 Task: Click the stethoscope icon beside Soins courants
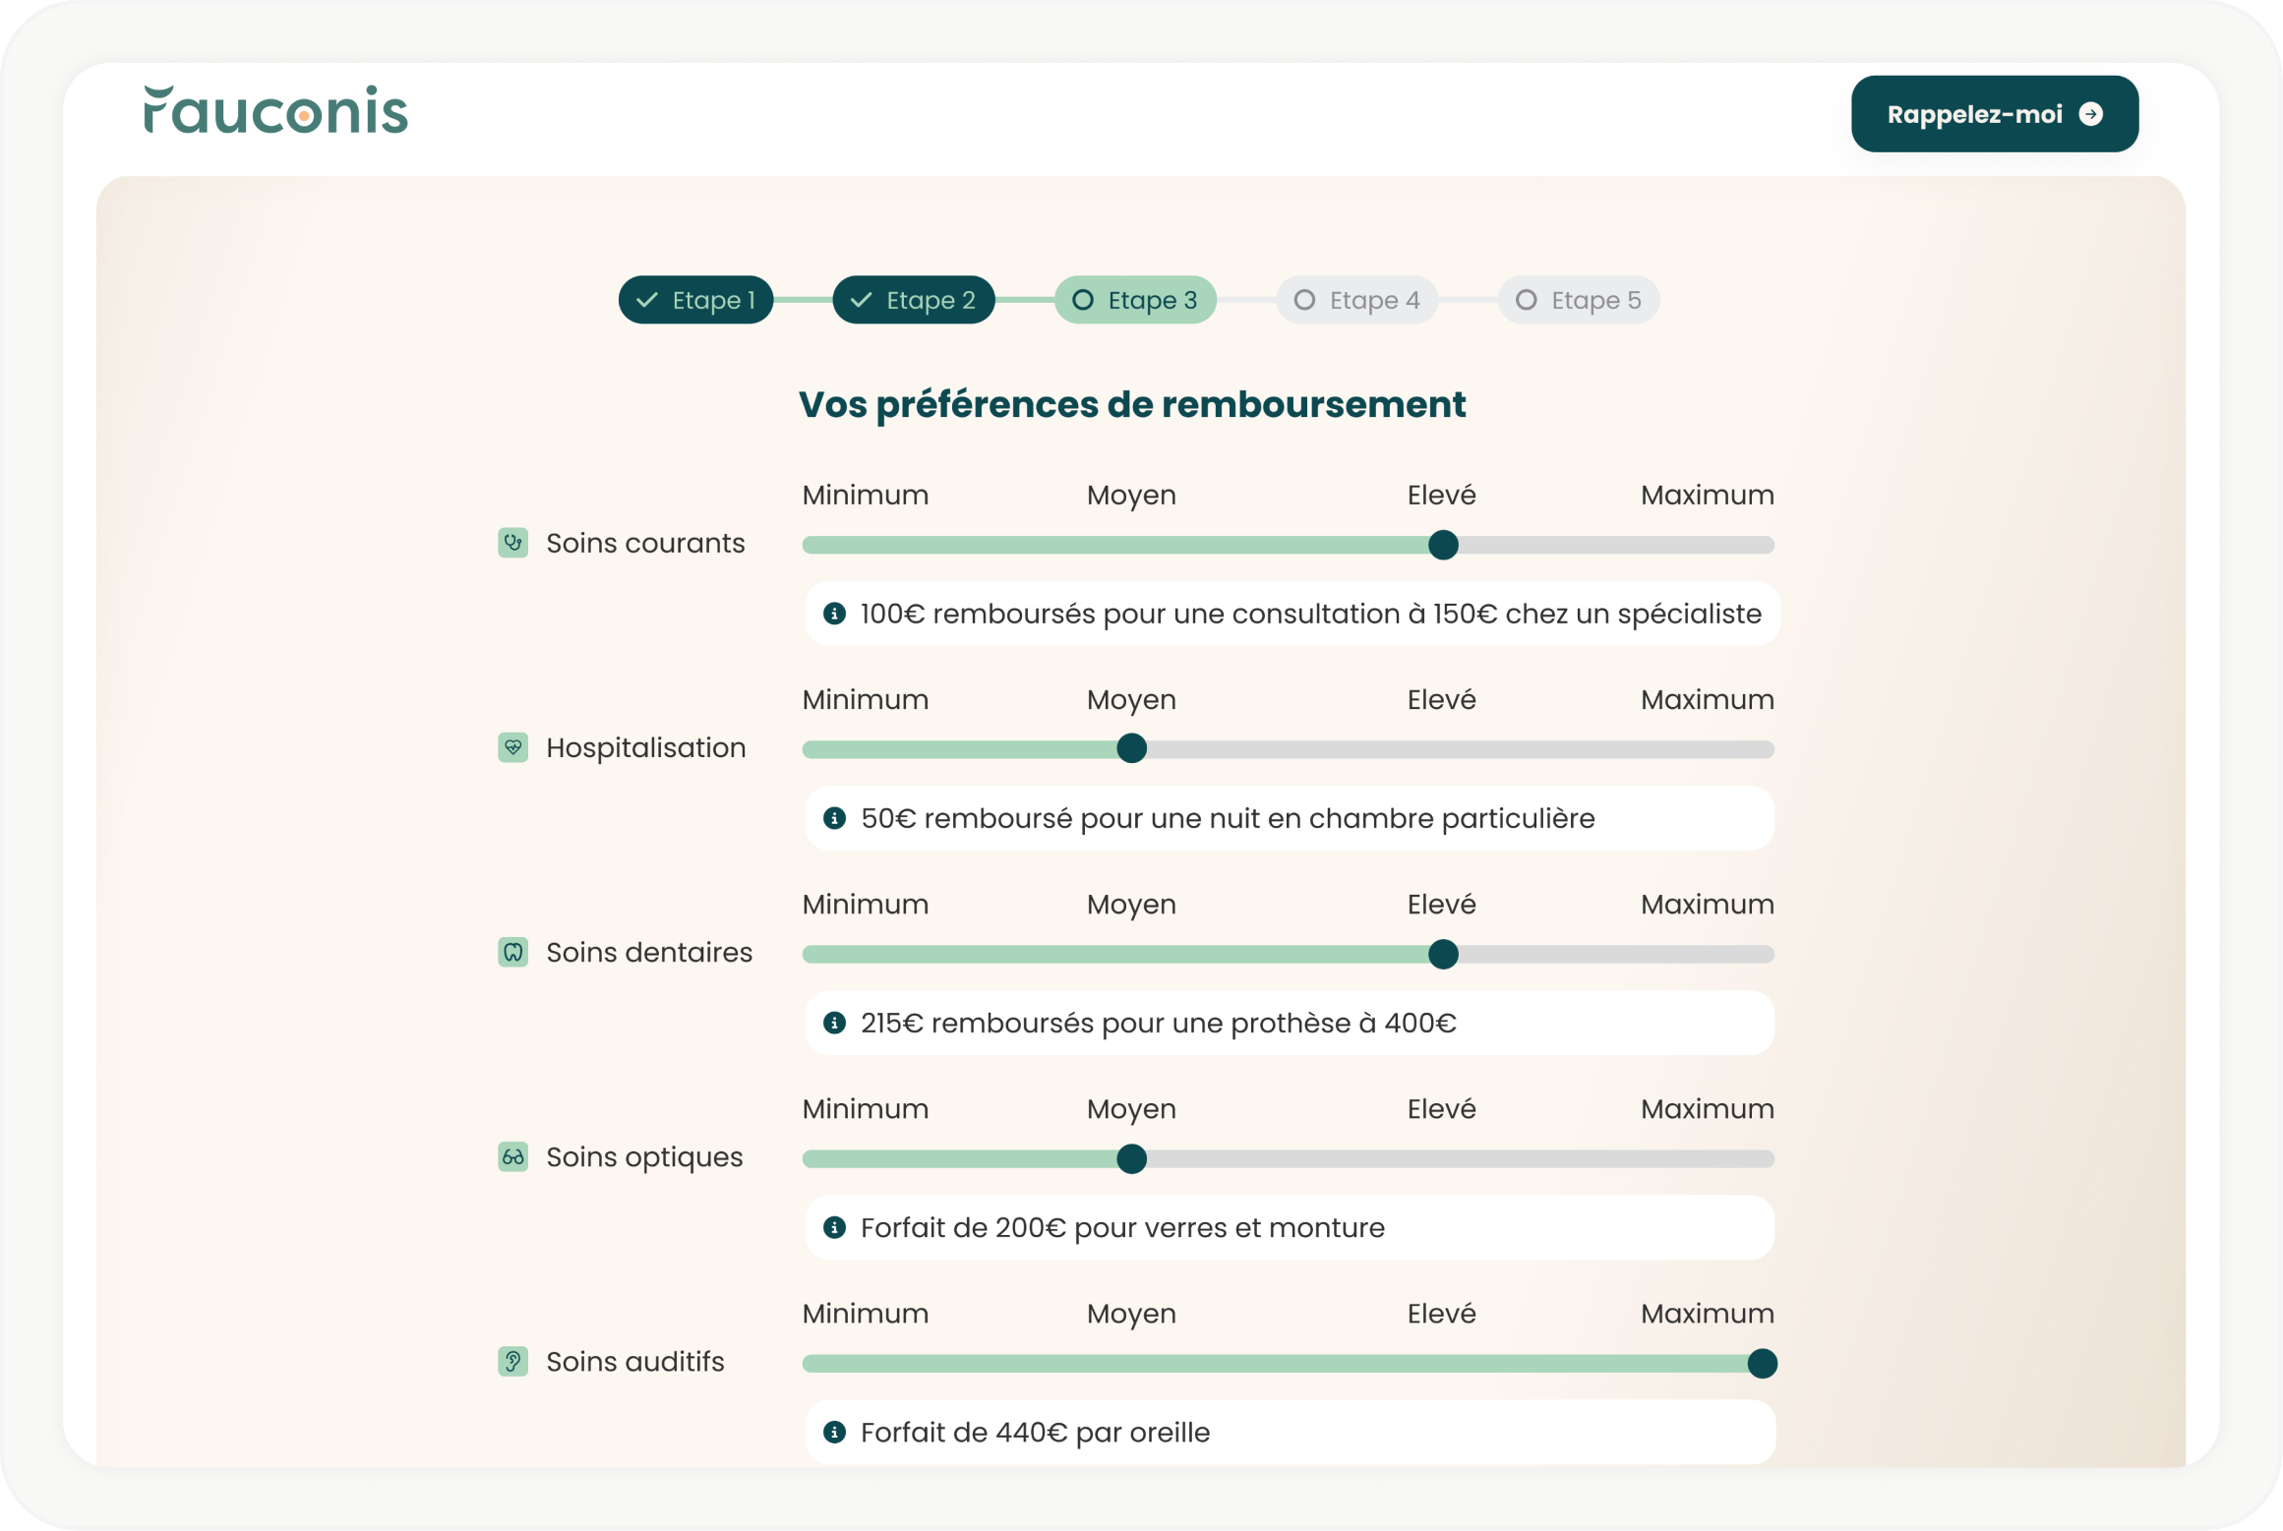(512, 543)
